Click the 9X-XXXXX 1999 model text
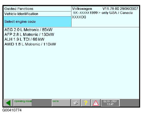143x115 pixels. pyautogui.click(x=85, y=13)
